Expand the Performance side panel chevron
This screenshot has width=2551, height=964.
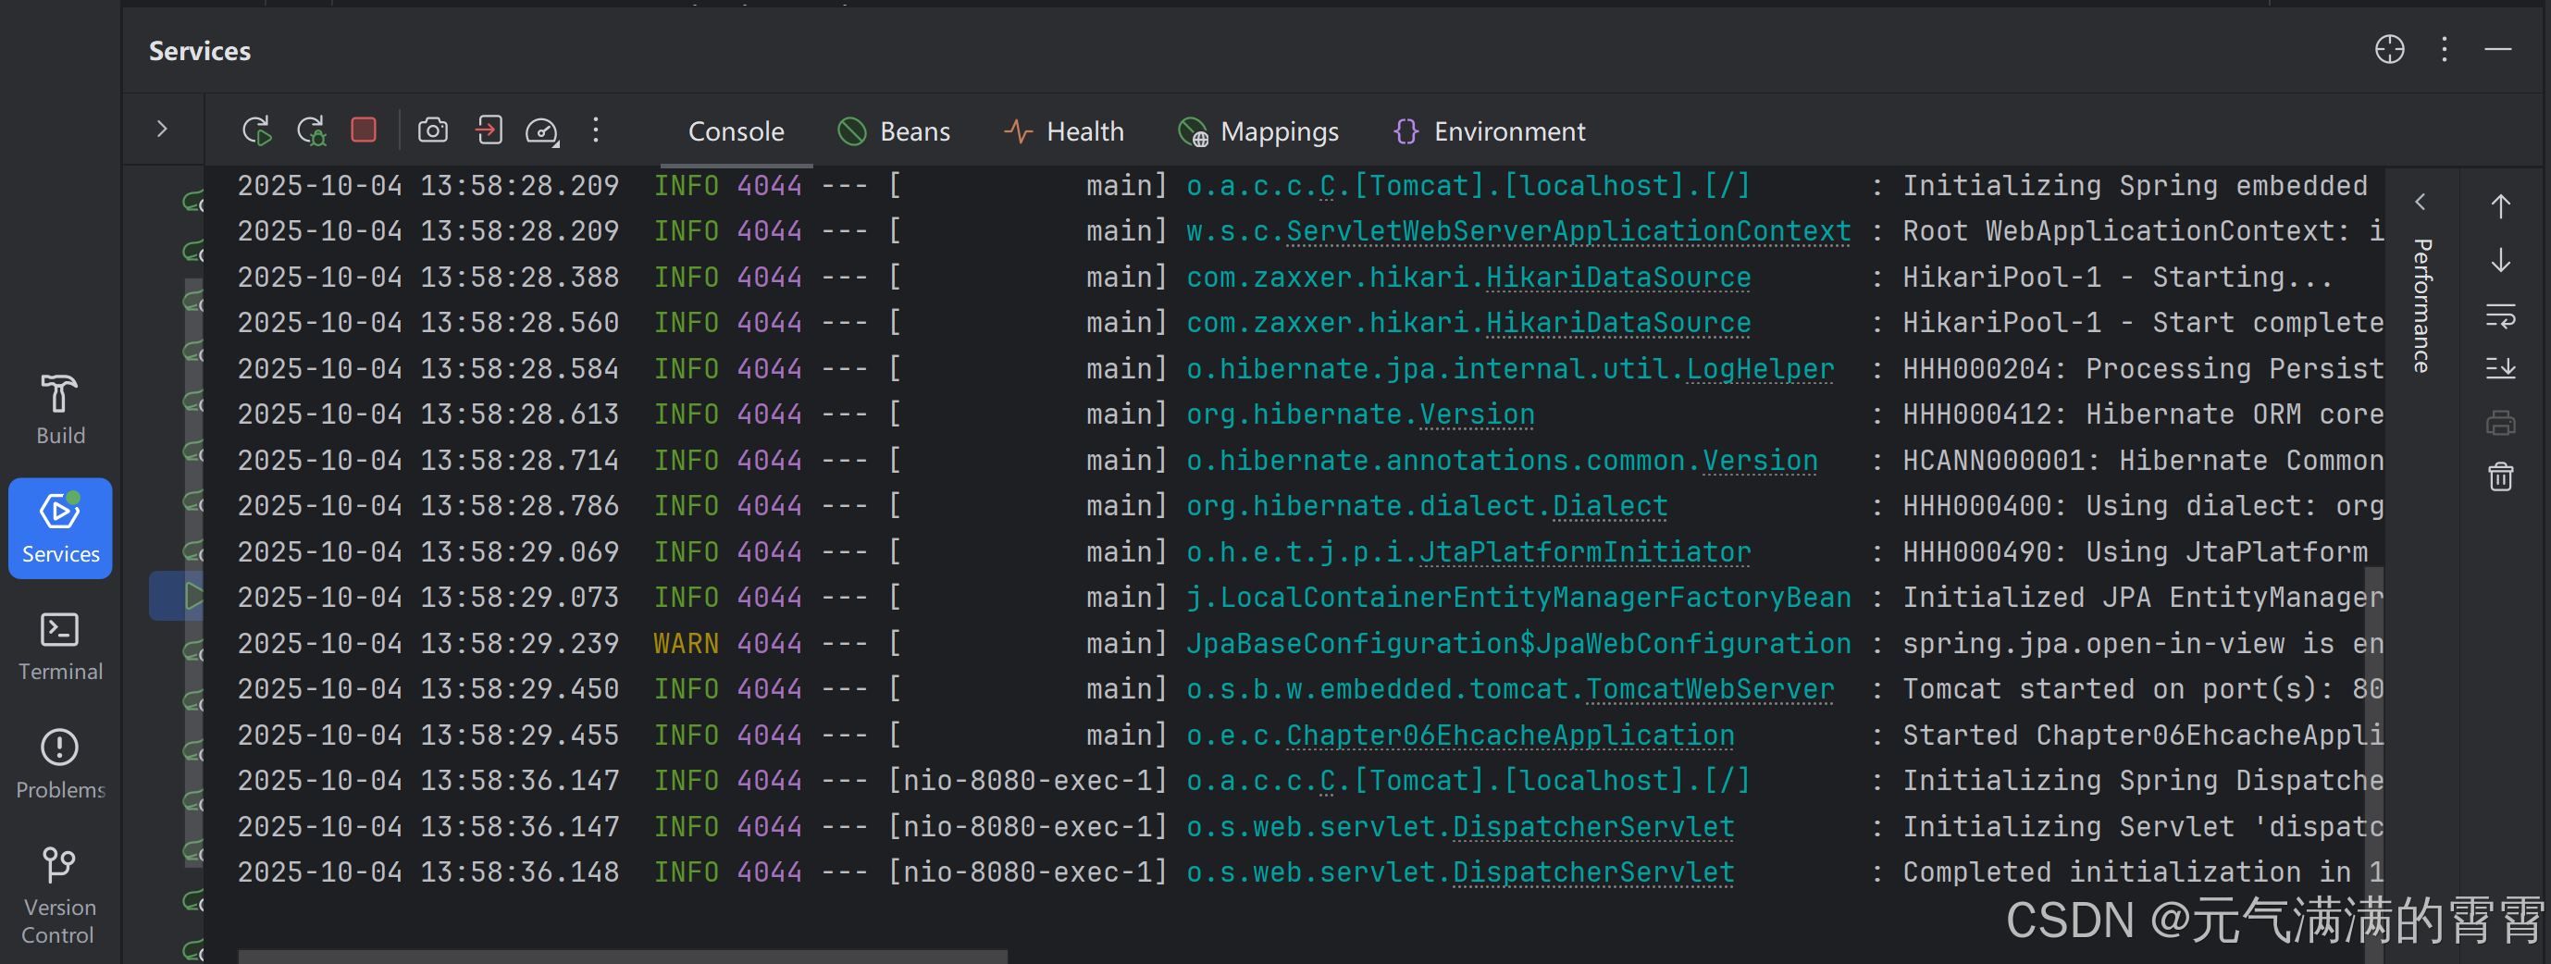click(x=2421, y=202)
